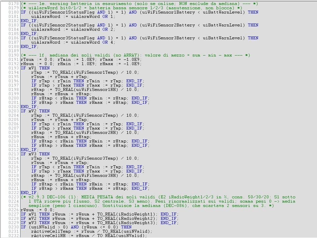Click the line 'uiAlarmWord := uiAlarmWord OR 1;'
The height and width of the screenshot is (238, 317).
tap(73, 17)
